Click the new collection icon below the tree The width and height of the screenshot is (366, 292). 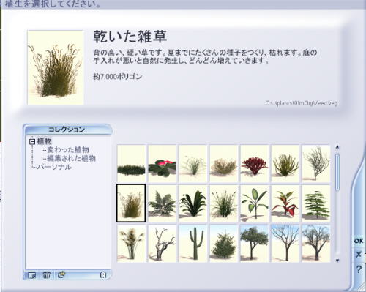[x=32, y=275]
